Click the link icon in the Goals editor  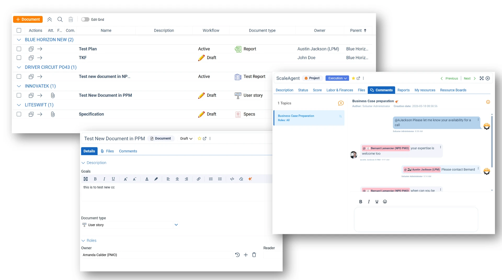click(199, 179)
